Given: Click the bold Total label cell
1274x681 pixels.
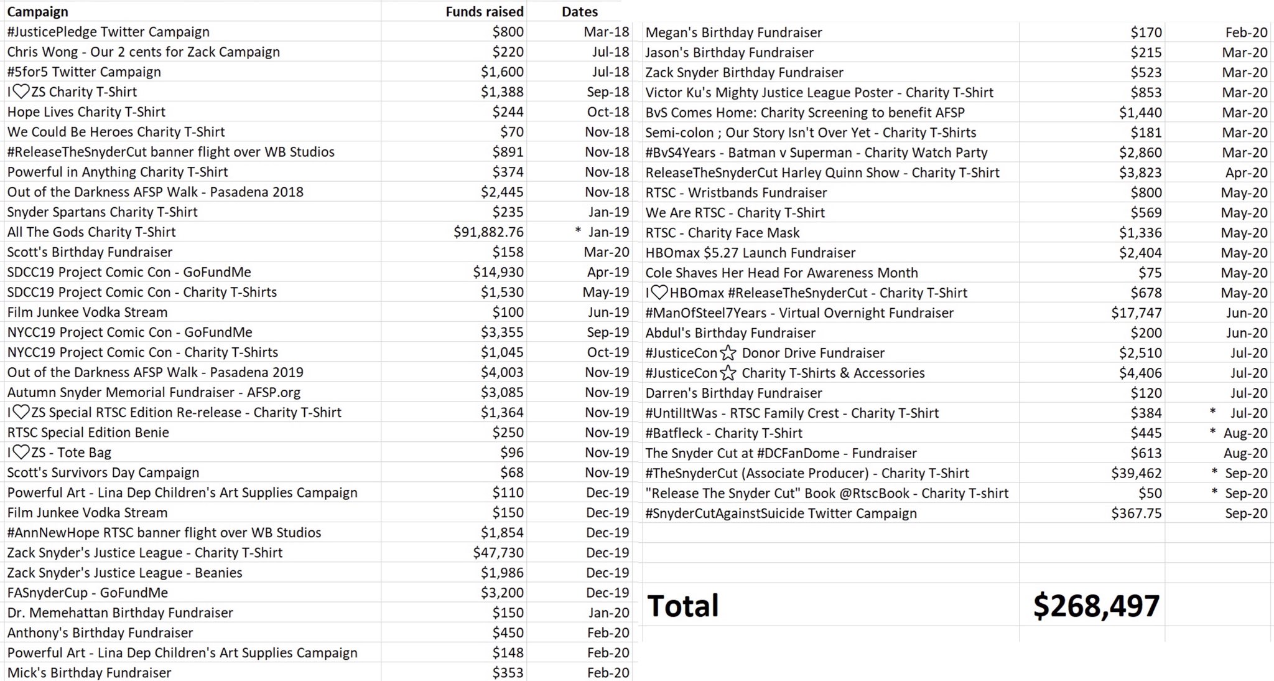Looking at the screenshot, I should 683,606.
